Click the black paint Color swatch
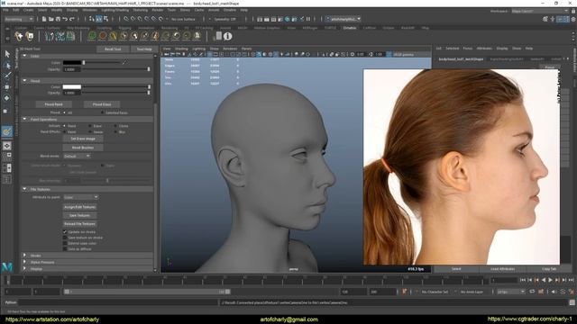 coord(72,62)
